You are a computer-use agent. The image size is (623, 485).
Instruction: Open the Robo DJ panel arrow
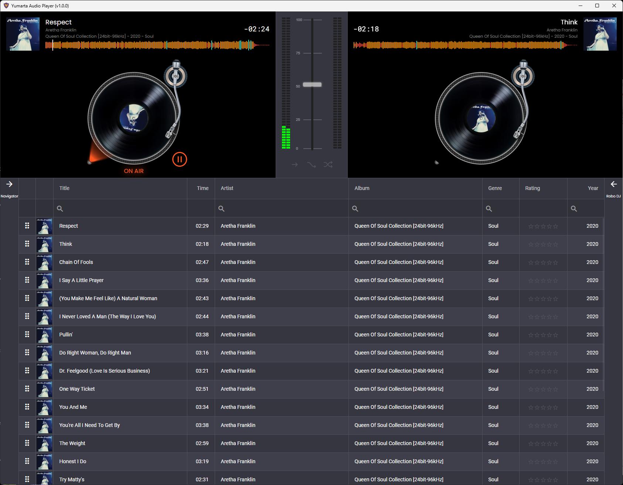coord(614,184)
